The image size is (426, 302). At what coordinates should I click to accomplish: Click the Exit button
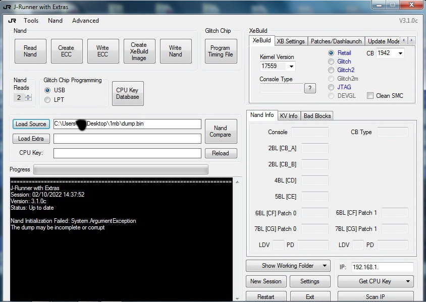pyautogui.click(x=310, y=296)
